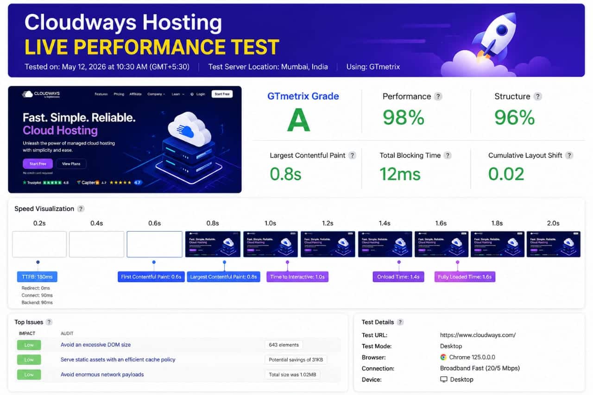Open the Test URL link https://www.cloudways.com/
Screen dimensions: 593x395
coord(478,335)
